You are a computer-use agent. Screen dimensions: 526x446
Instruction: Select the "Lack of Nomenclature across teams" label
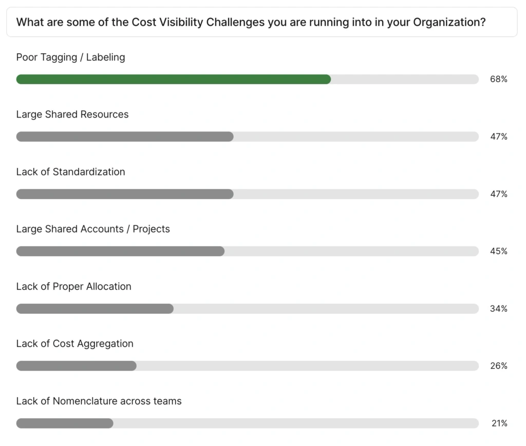tap(99, 401)
